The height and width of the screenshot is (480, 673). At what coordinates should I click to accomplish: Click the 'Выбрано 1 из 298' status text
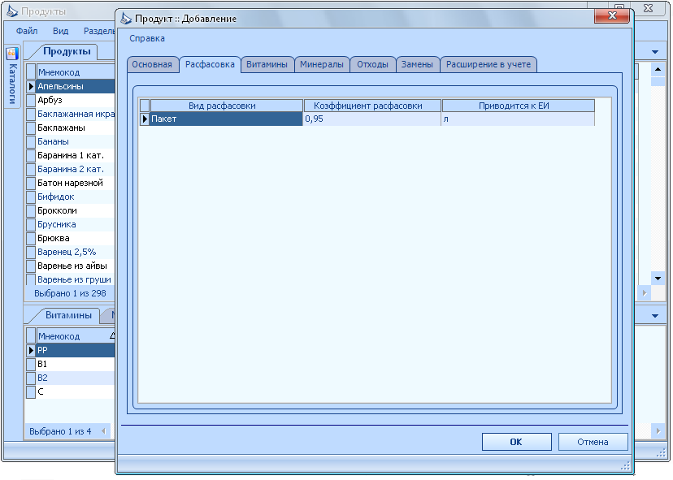pyautogui.click(x=70, y=293)
